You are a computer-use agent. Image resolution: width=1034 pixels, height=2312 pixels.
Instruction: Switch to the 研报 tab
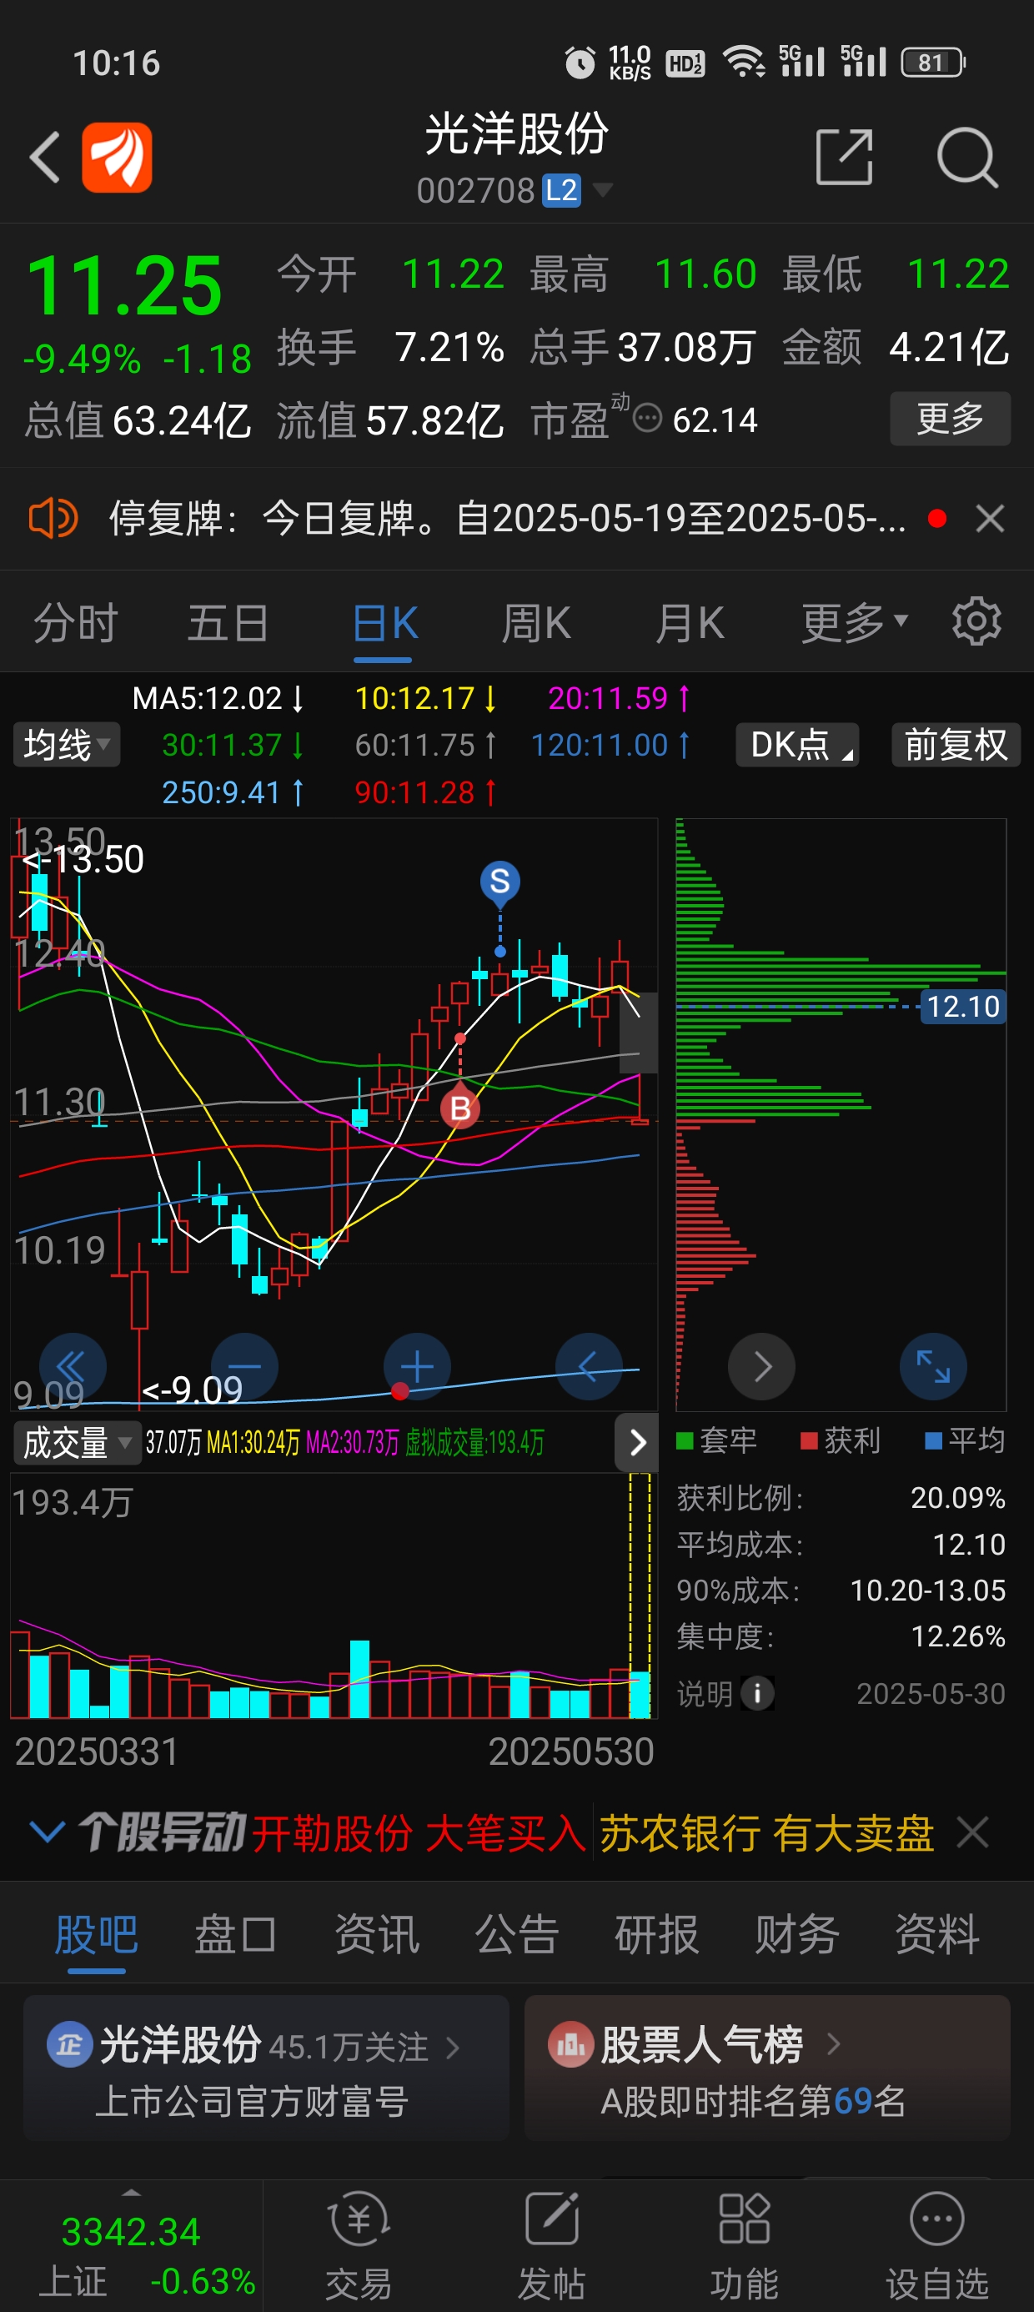[x=656, y=1934]
